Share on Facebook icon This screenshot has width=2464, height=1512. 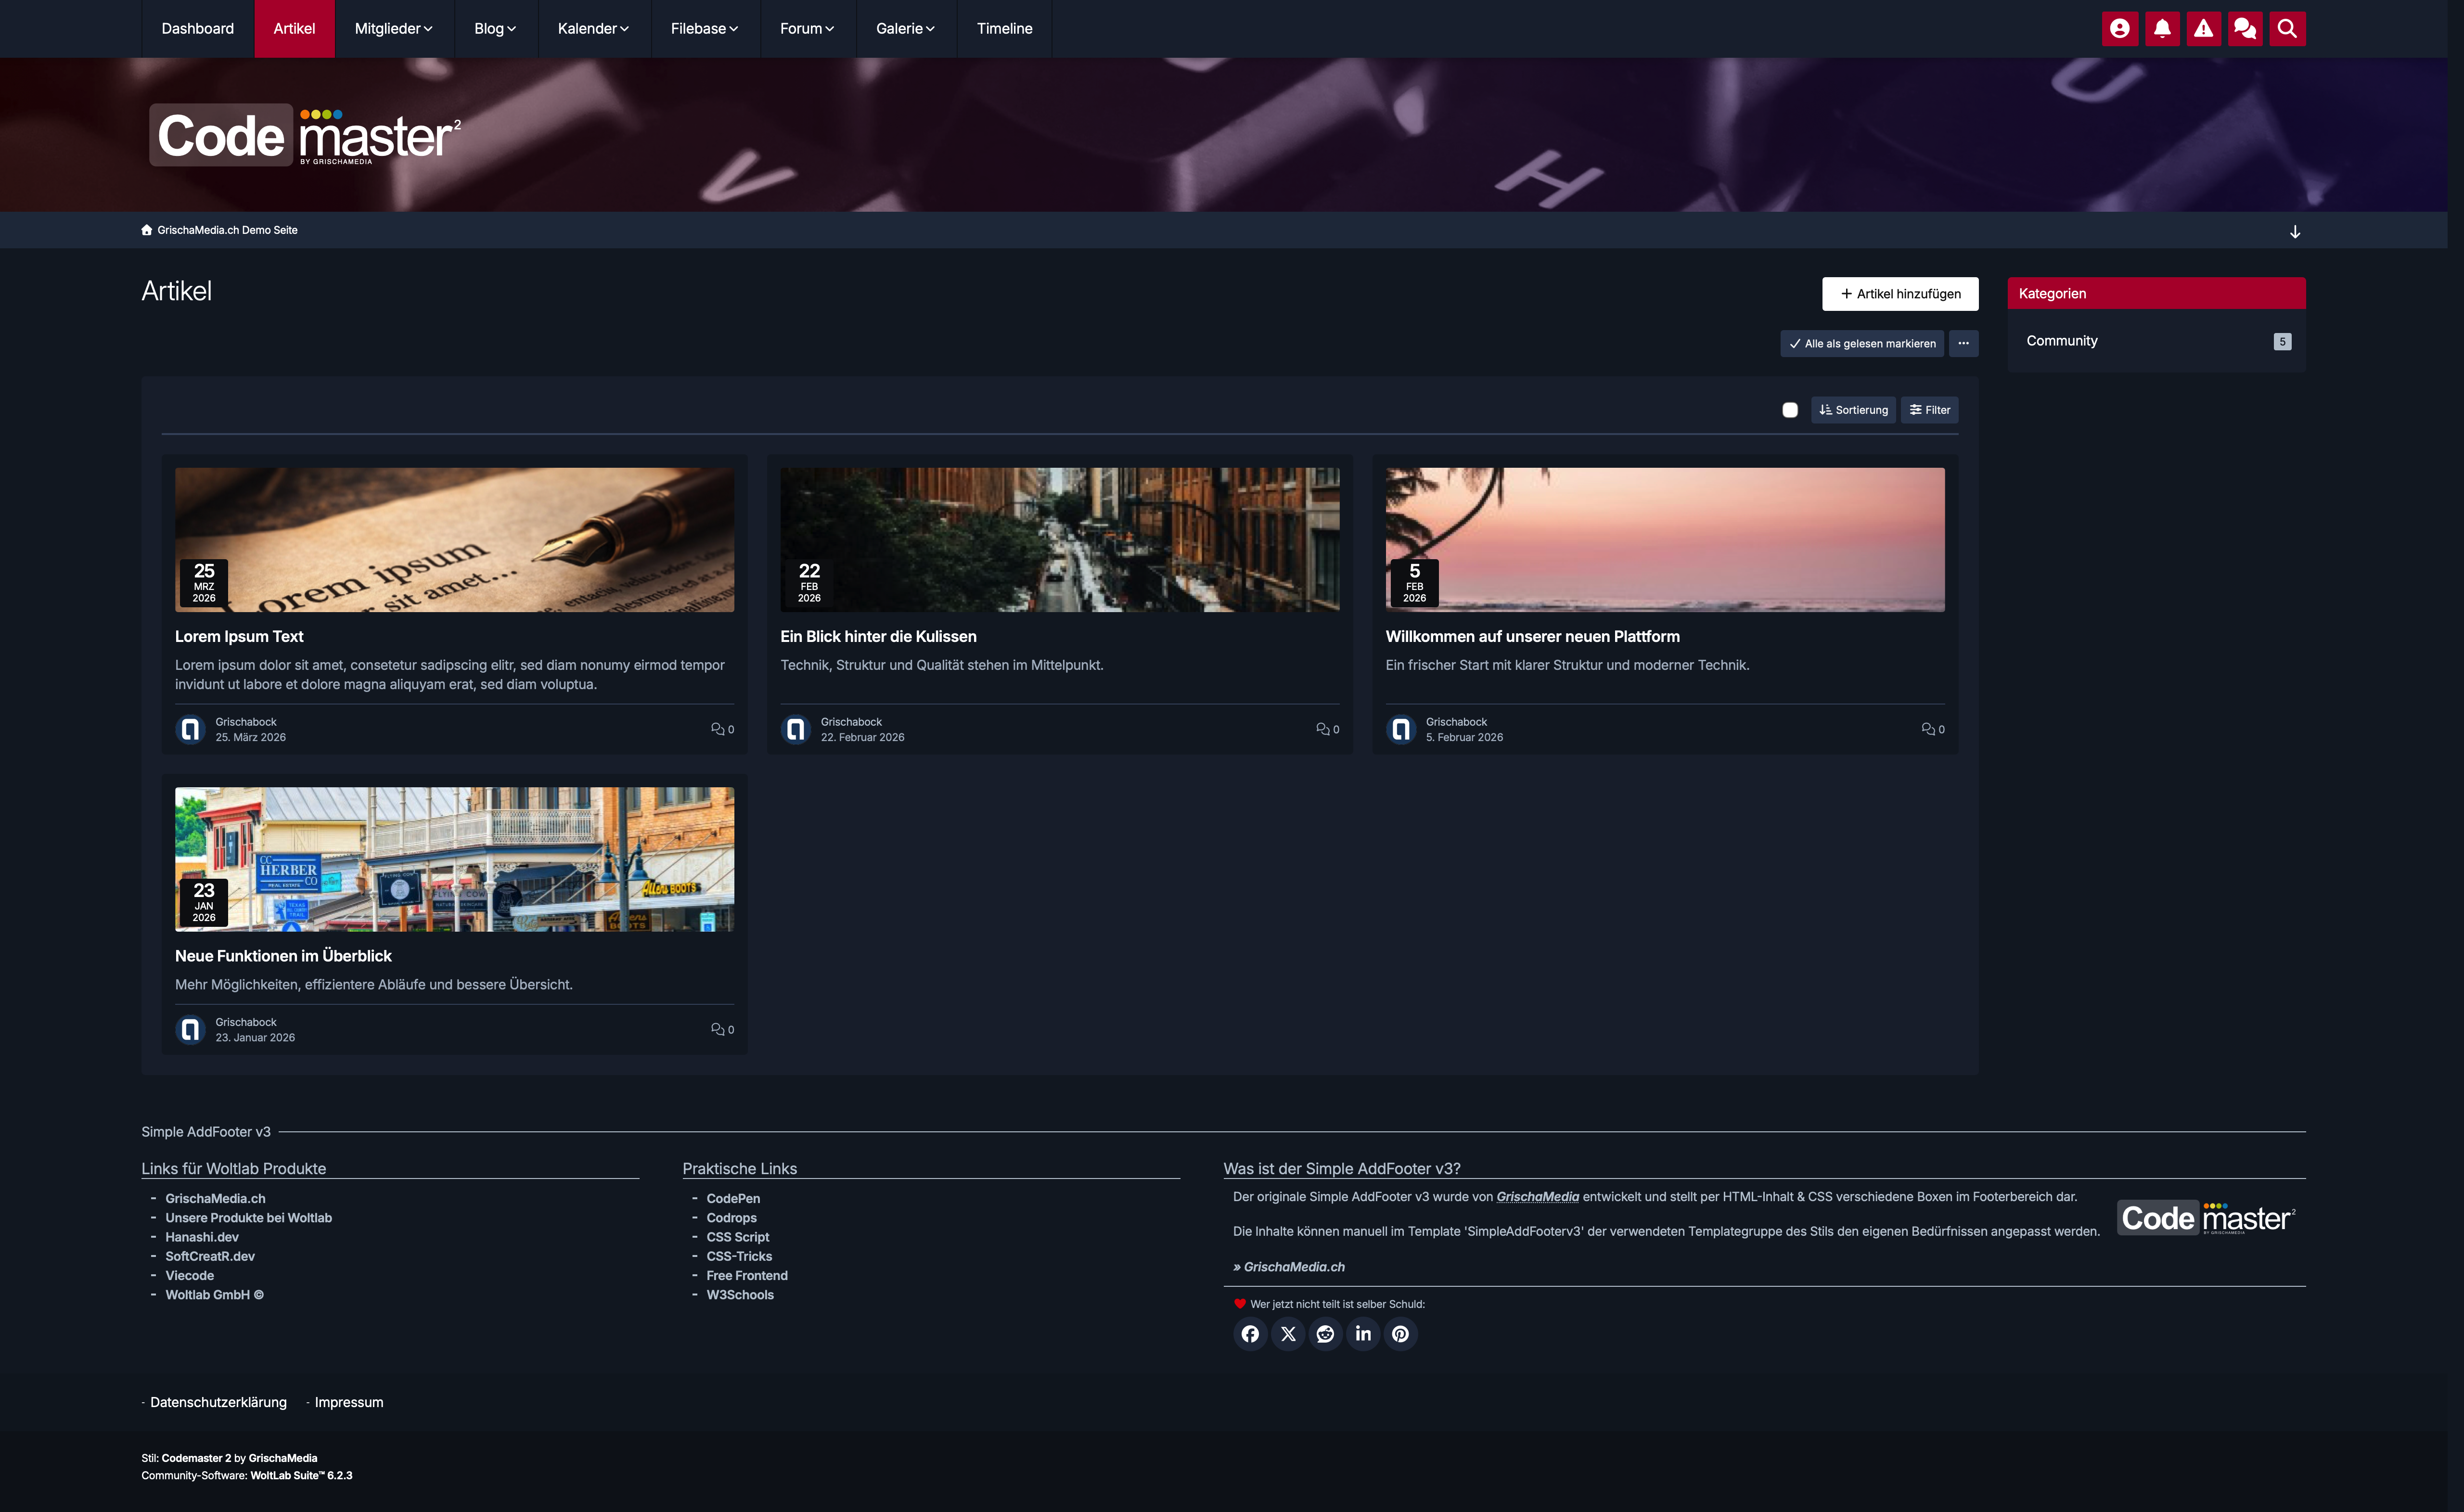click(x=1250, y=1334)
